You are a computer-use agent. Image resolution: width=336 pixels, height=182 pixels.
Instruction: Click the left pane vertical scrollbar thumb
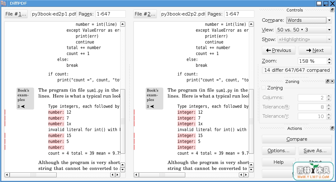tap(123, 121)
